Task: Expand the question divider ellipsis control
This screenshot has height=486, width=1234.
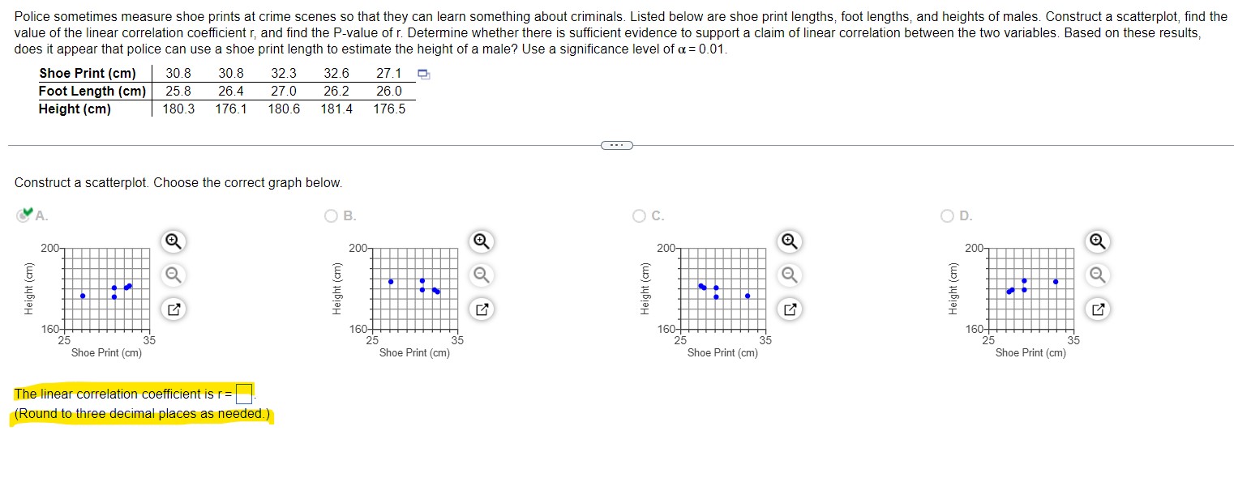Action: coord(616,145)
